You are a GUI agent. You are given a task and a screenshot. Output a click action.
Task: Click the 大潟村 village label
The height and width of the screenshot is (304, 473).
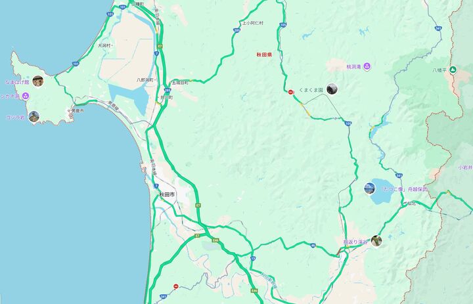pos(104,45)
